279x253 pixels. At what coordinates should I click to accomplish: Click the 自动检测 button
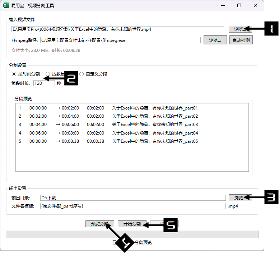(241, 40)
